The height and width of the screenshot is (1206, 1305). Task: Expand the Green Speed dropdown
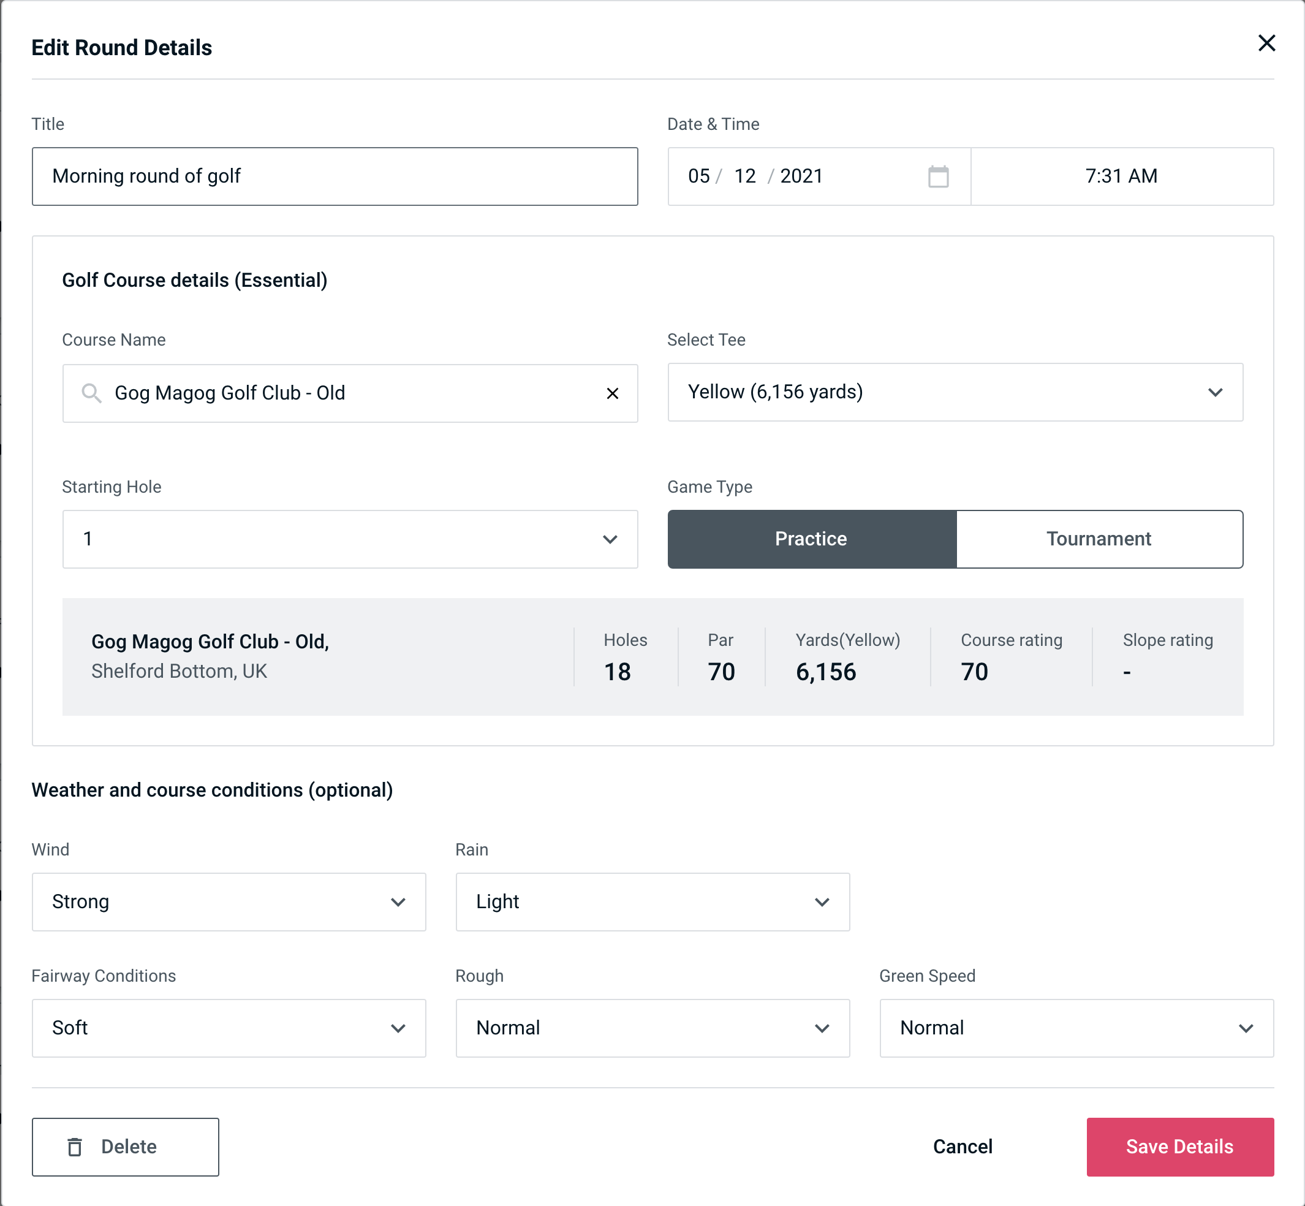coord(1075,1026)
